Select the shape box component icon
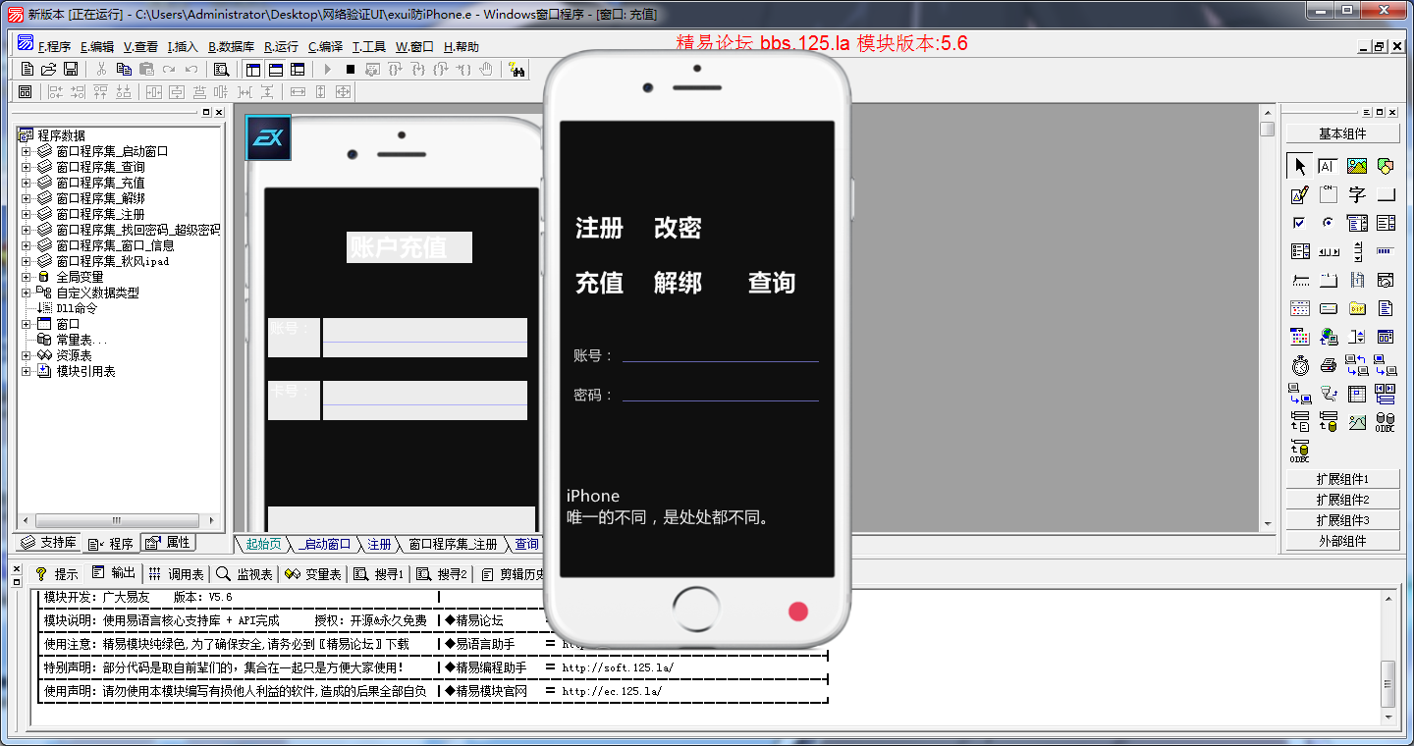1414x746 pixels. 1386,166
